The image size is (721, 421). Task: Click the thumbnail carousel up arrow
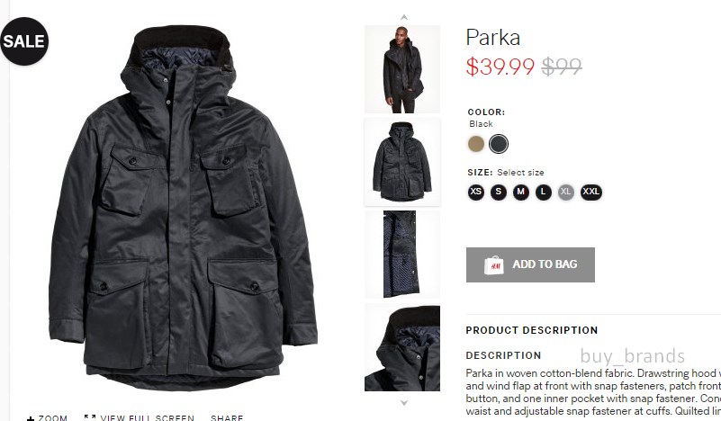pyautogui.click(x=404, y=17)
